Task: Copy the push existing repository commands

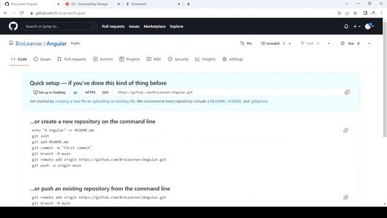Action: point(345,197)
